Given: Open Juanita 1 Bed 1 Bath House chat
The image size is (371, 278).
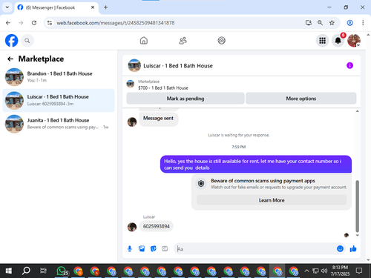Looking at the screenshot, I should [59, 124].
